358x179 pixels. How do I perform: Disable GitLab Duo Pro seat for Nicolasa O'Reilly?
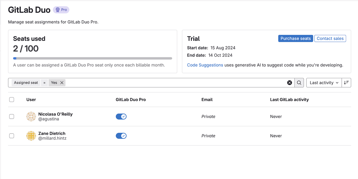(x=121, y=117)
